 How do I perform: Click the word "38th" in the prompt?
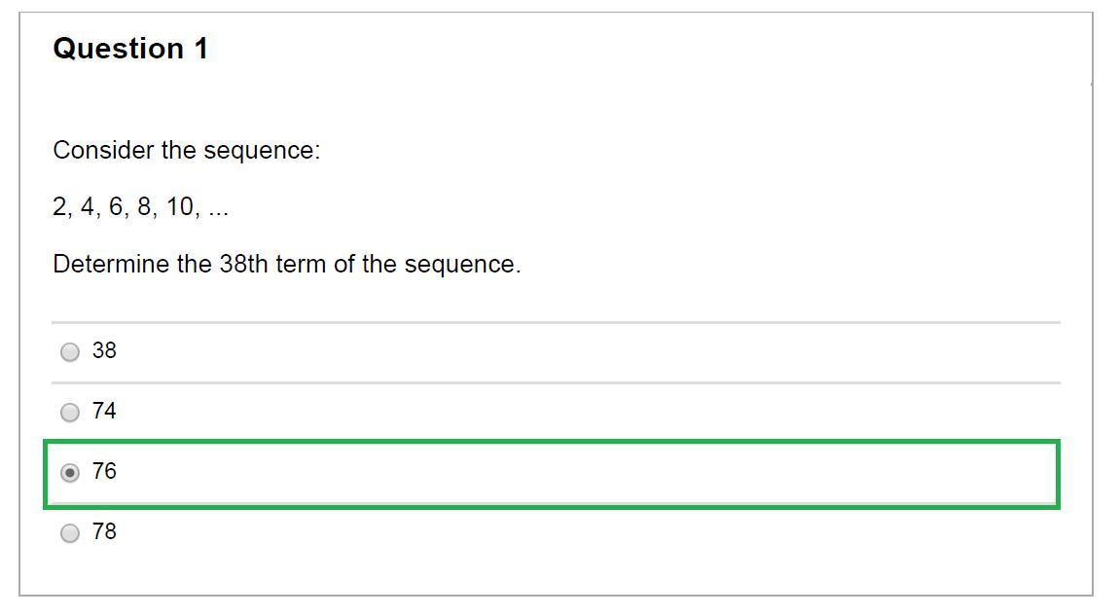click(243, 265)
